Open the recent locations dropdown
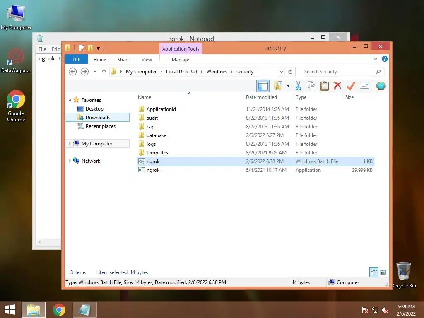The height and width of the screenshot is (318, 424). tap(94, 72)
